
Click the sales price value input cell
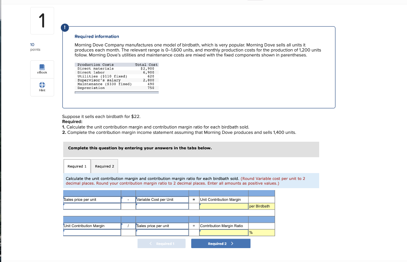pos(92,206)
